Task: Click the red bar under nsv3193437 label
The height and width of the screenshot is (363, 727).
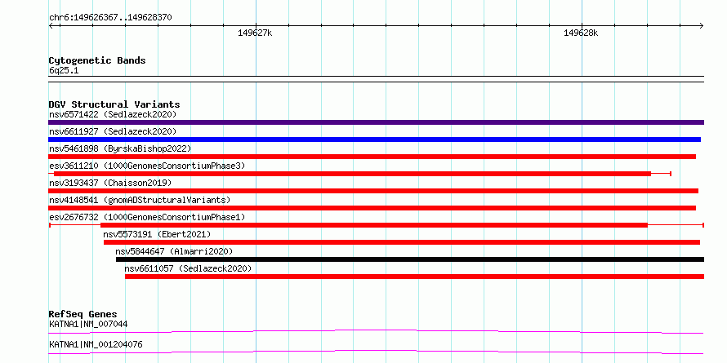Action: [373, 191]
